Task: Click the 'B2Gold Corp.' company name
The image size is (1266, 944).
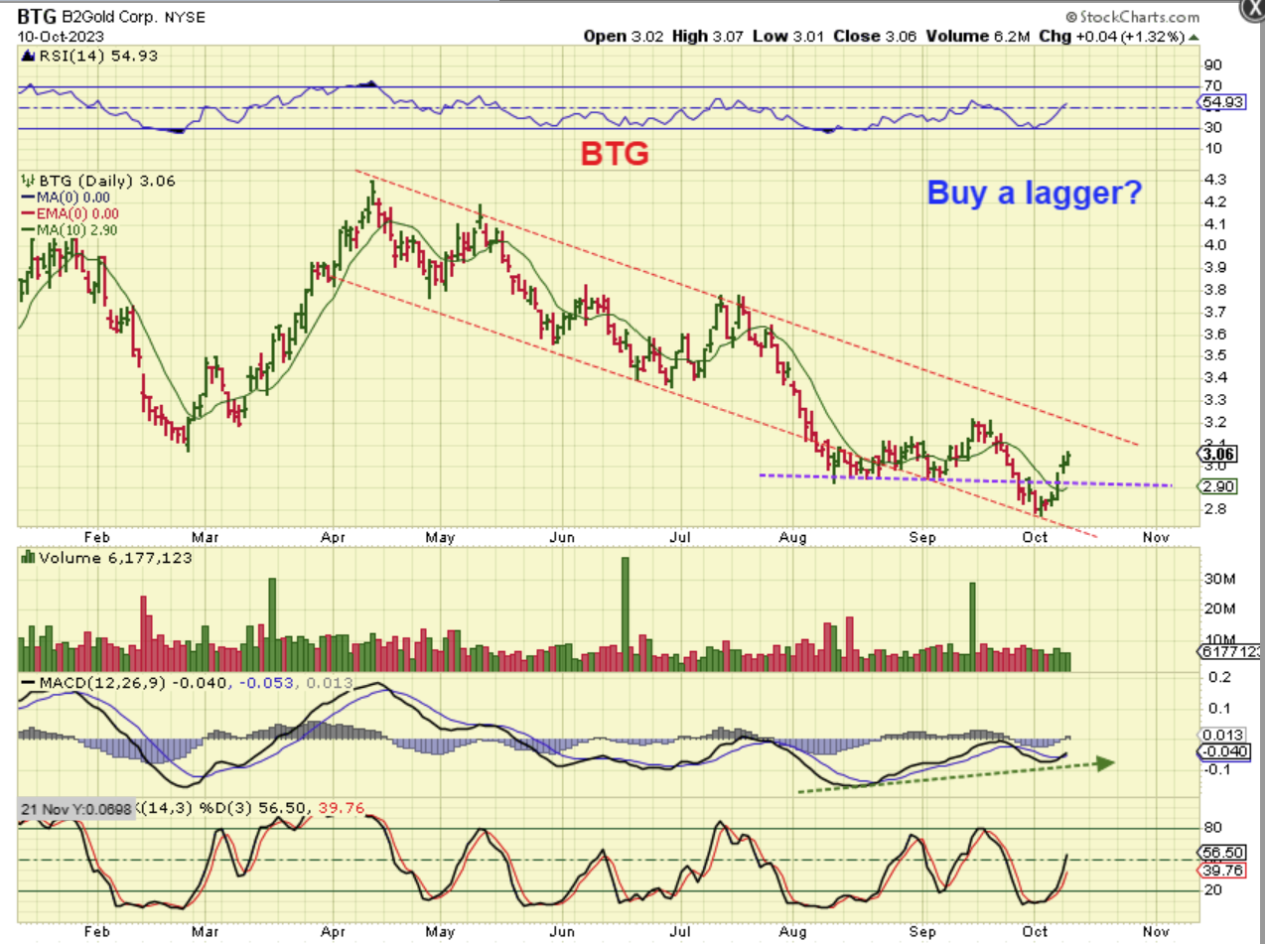Action: pyautogui.click(x=111, y=18)
